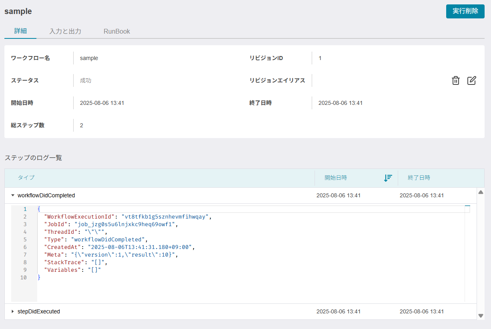Place cursor on JSON line 1 brace

pyautogui.click(x=39, y=209)
